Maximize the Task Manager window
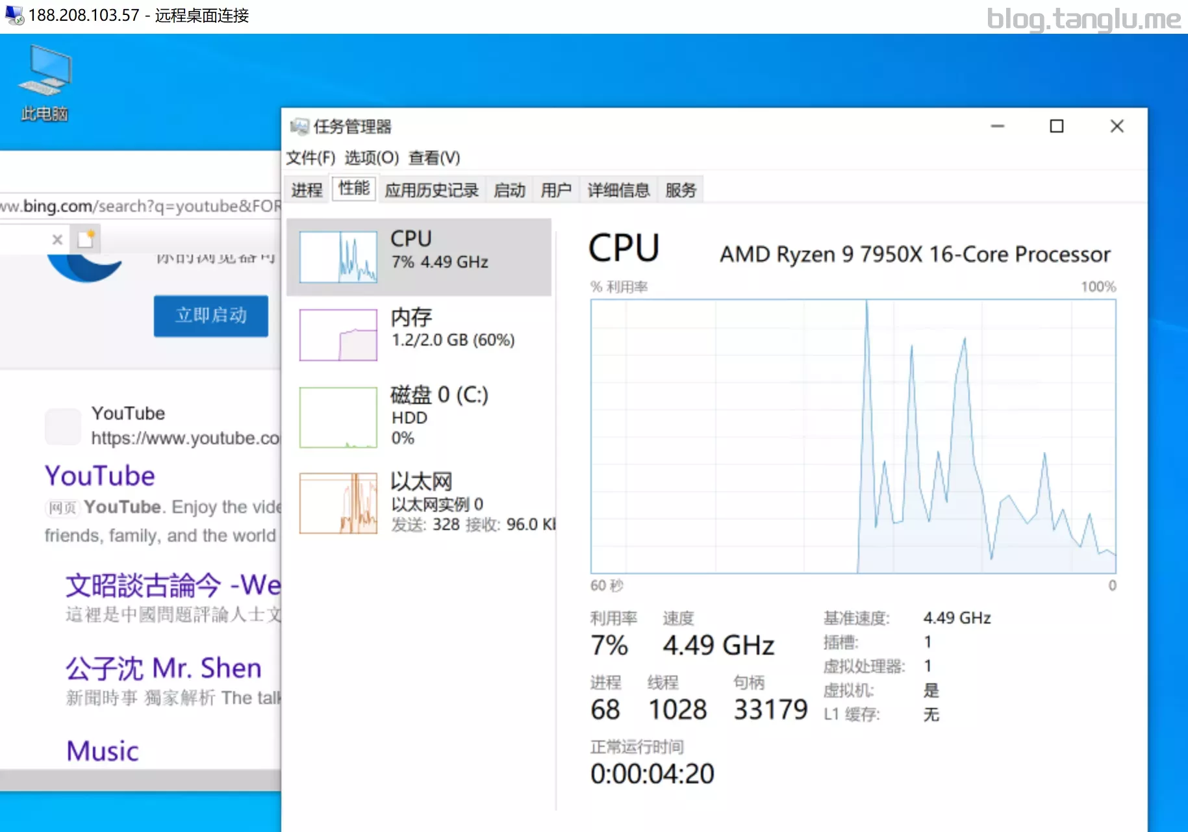1188x832 pixels. [x=1057, y=126]
